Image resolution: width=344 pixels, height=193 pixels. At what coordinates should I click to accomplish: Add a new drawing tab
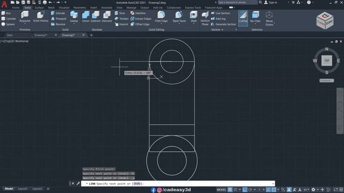coord(91,35)
